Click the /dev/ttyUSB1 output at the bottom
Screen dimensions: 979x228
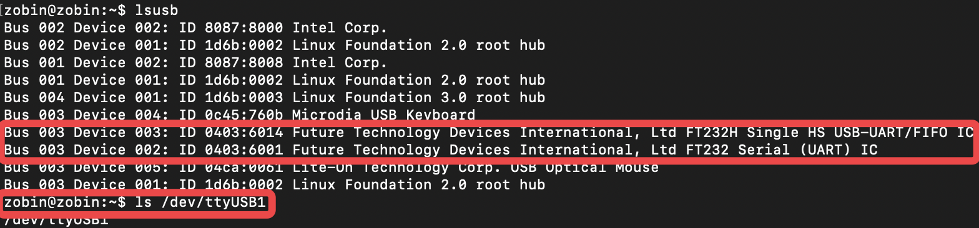(56, 221)
